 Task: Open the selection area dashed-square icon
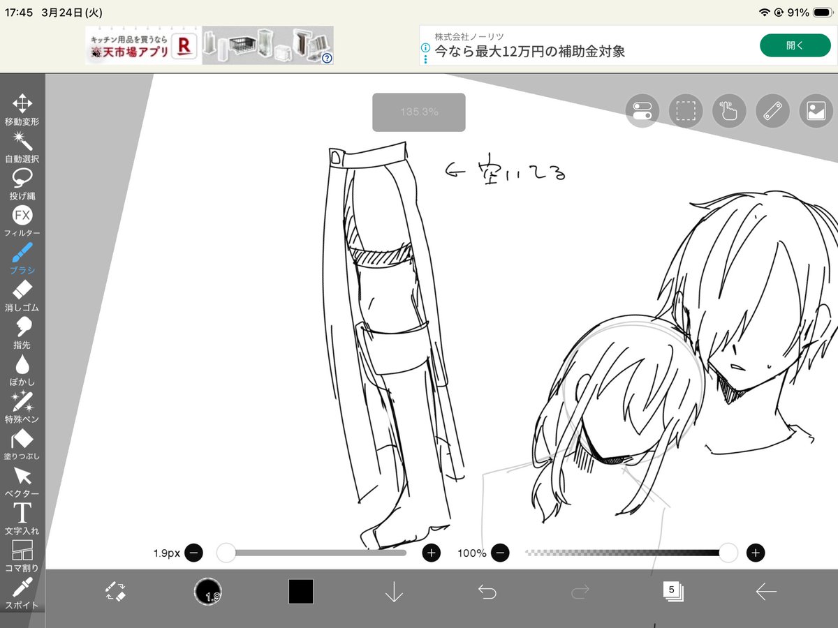click(x=686, y=110)
